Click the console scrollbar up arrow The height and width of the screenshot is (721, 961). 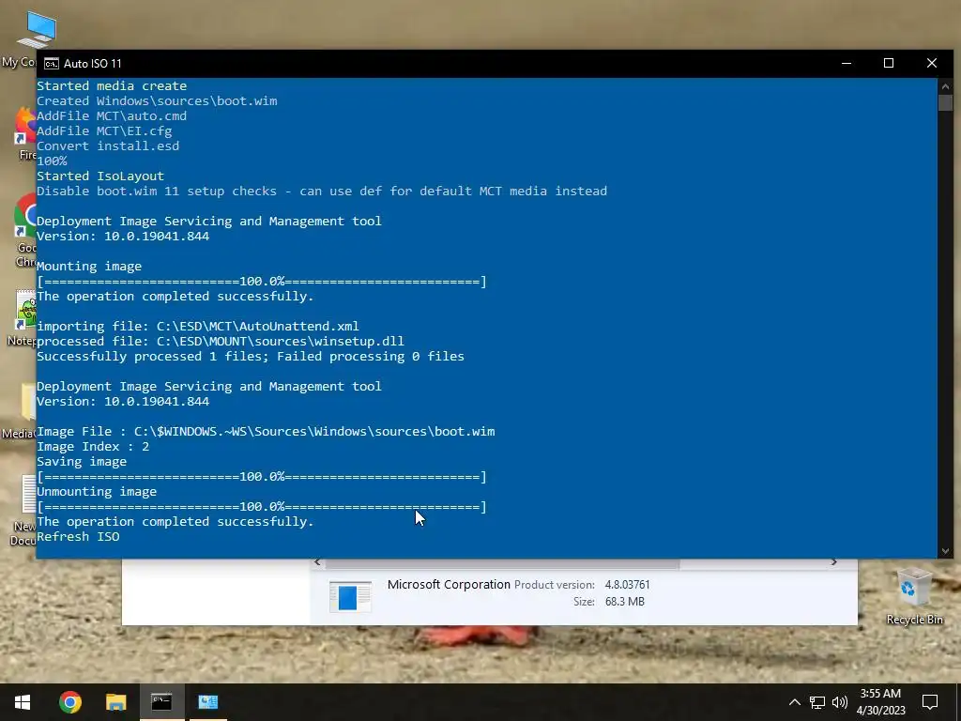tap(945, 85)
